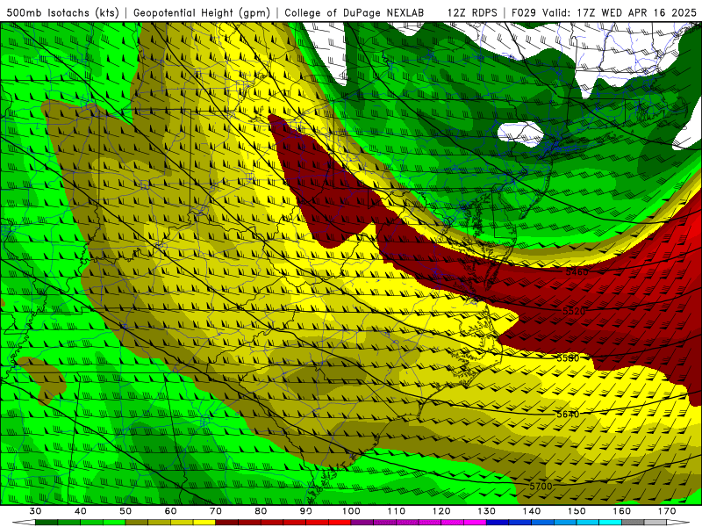Click the 30 value on the color scale
This screenshot has height=527, width=702.
(x=35, y=511)
